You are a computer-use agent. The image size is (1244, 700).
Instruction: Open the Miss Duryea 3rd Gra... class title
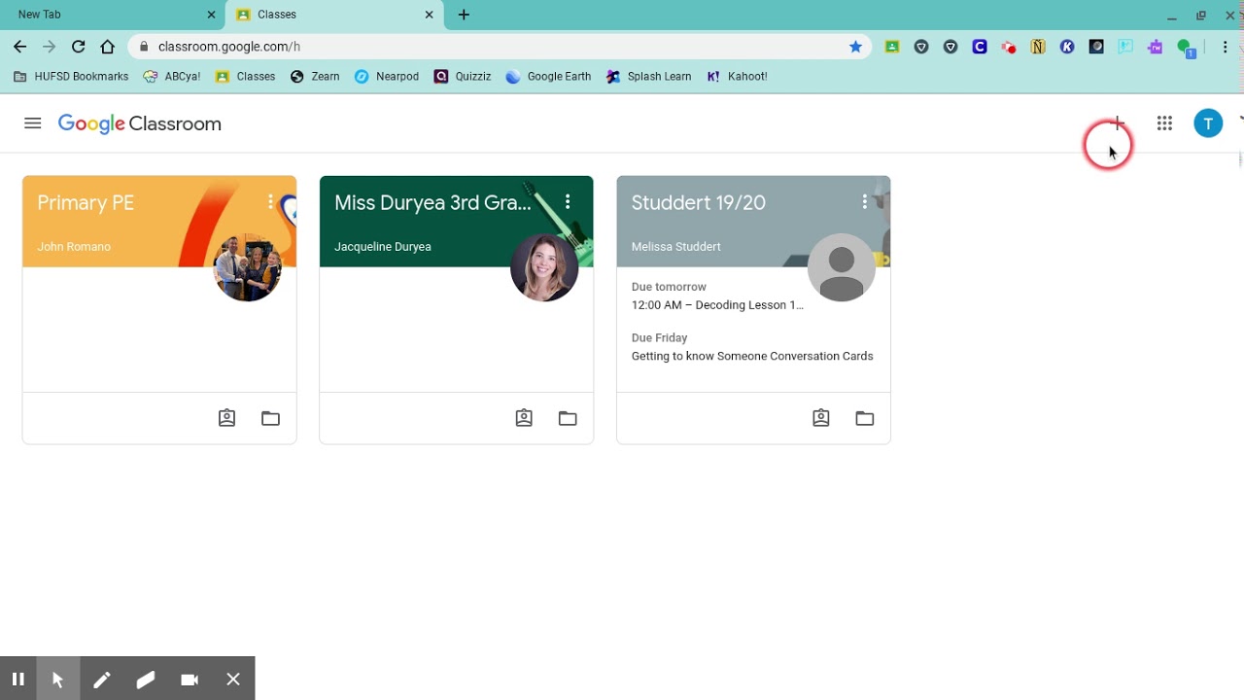click(x=432, y=202)
